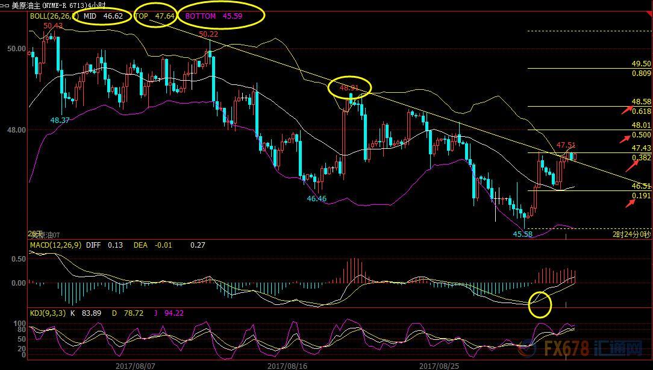Click the red corner triangle at top right
The image size is (653, 370).
pos(649,14)
